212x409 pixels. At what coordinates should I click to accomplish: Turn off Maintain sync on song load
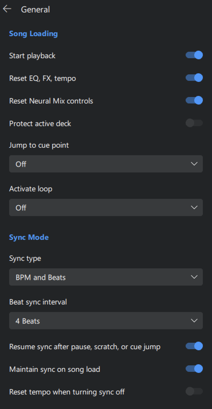tap(194, 369)
